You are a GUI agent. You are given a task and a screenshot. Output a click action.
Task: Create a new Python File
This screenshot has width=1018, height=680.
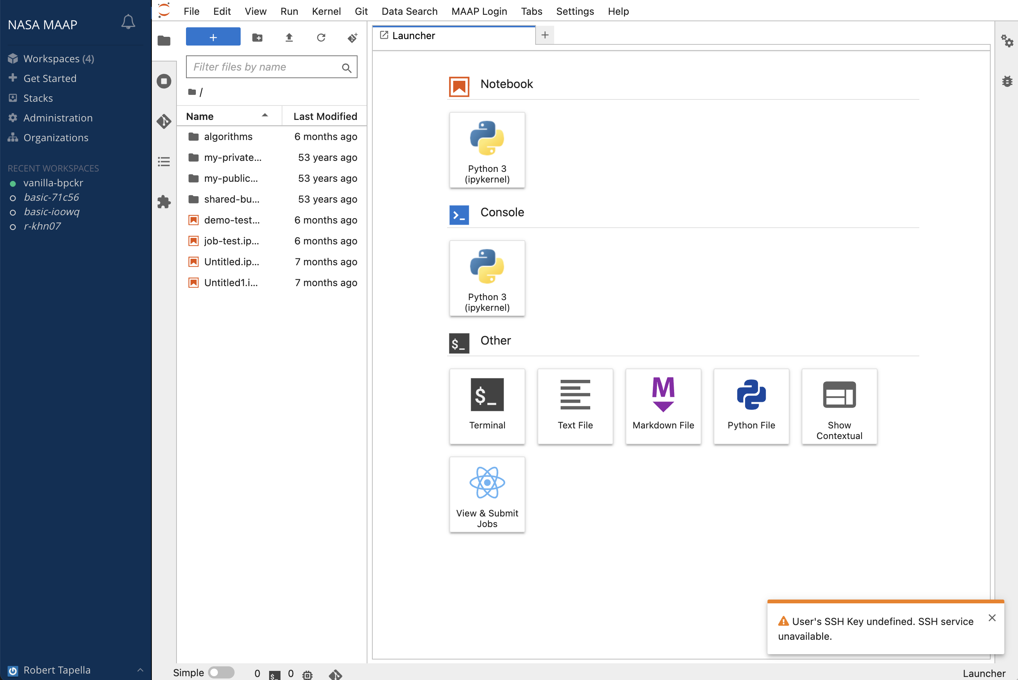click(x=751, y=406)
